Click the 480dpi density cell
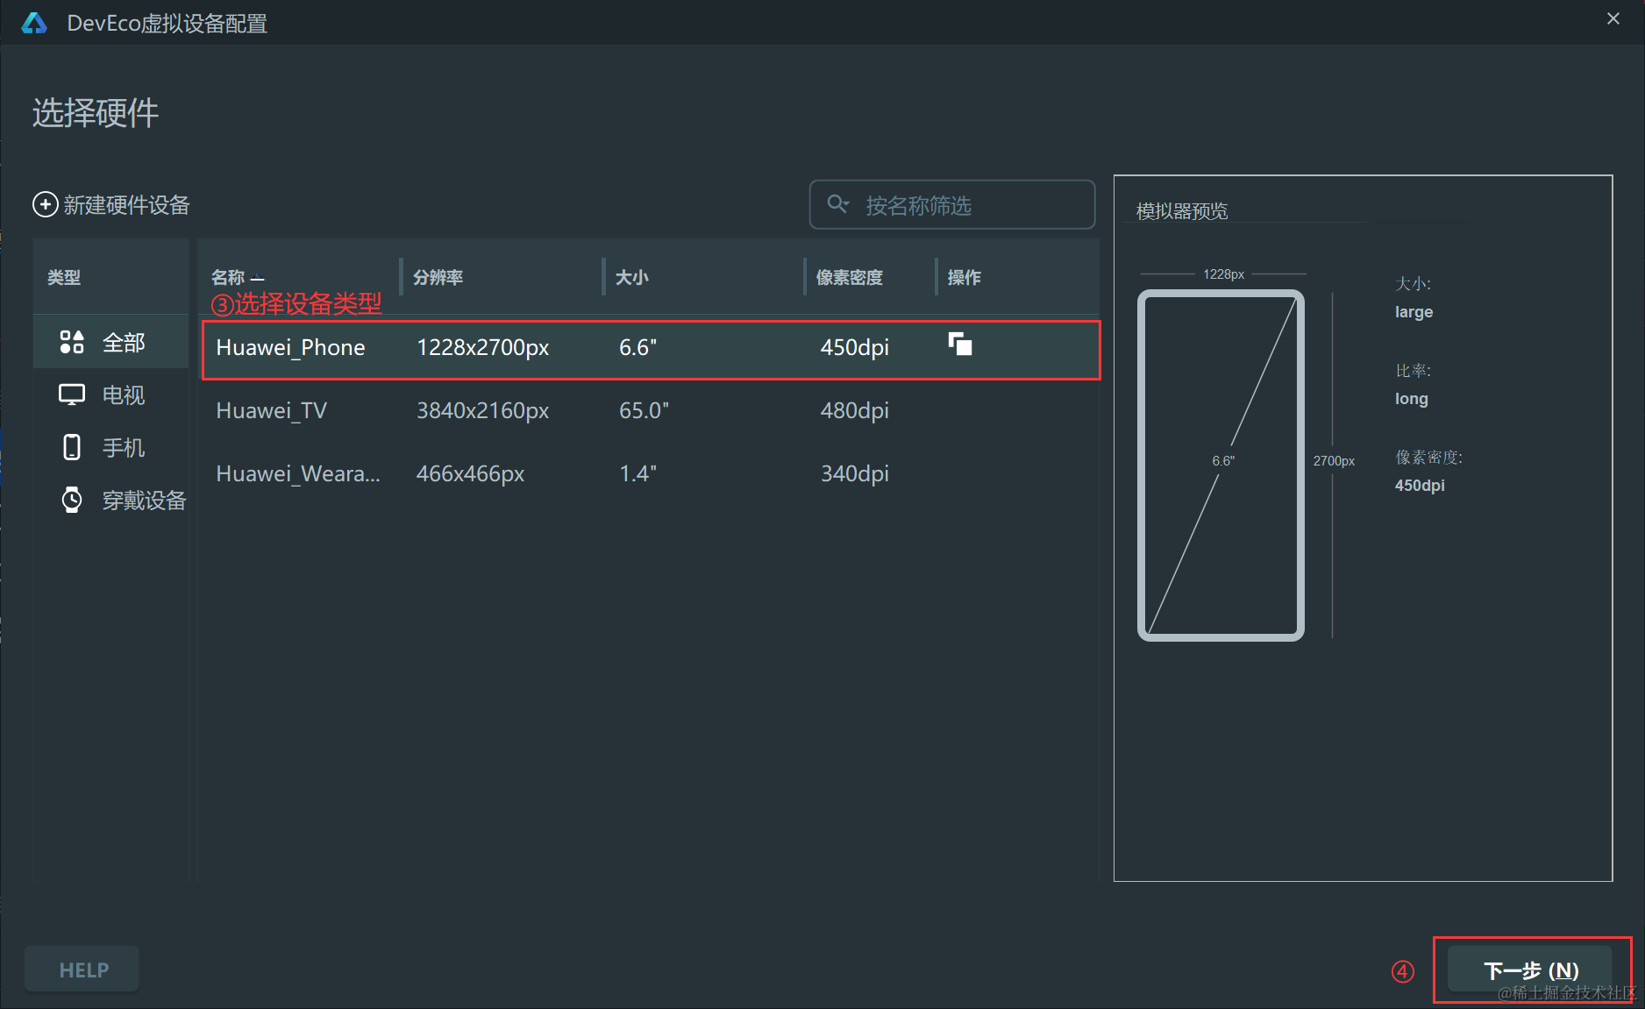Screen dimensions: 1645x1009 pos(854,410)
